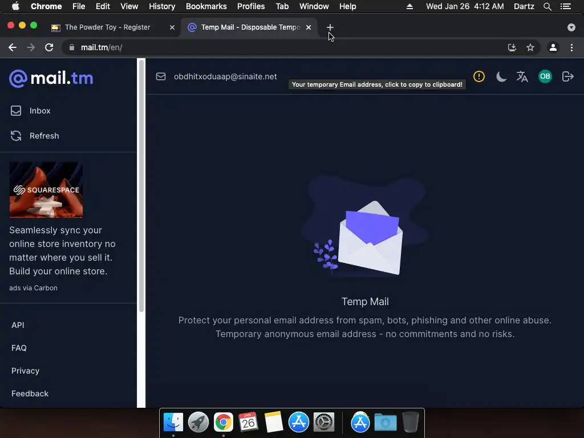Open the Chrome three-dot menu
The image size is (584, 438).
coord(571,47)
